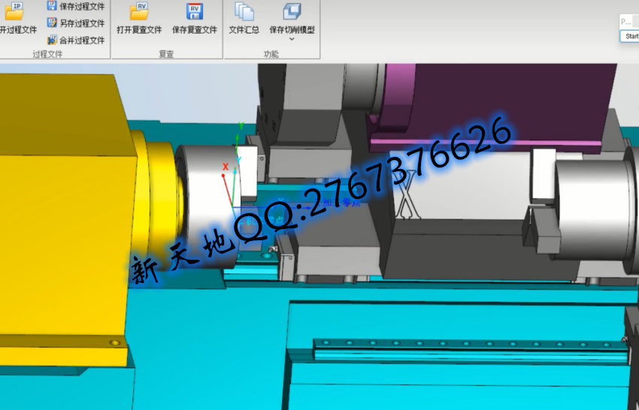Image resolution: width=639 pixels, height=410 pixels.
Task: Click the green Y axis label
Action: click(239, 127)
